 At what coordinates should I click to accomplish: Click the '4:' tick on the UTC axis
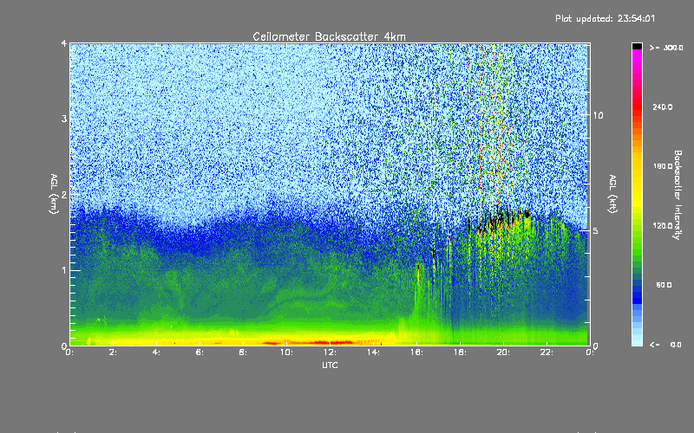[156, 352]
